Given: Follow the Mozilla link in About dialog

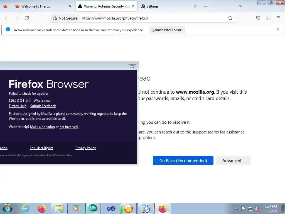Looking at the screenshot, I should point(46,114).
